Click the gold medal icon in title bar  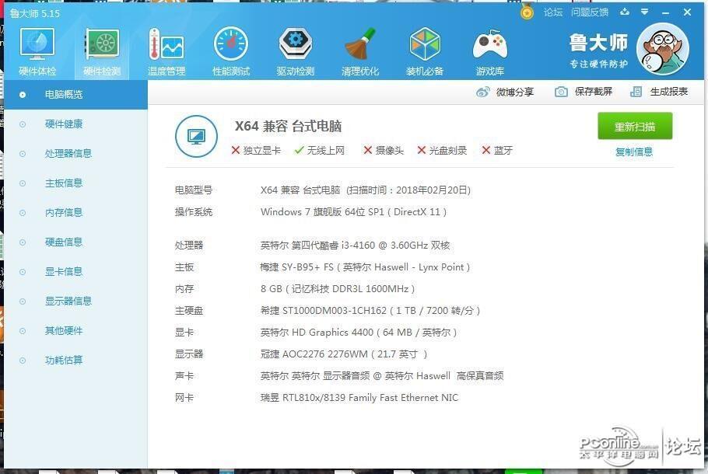[x=527, y=12]
